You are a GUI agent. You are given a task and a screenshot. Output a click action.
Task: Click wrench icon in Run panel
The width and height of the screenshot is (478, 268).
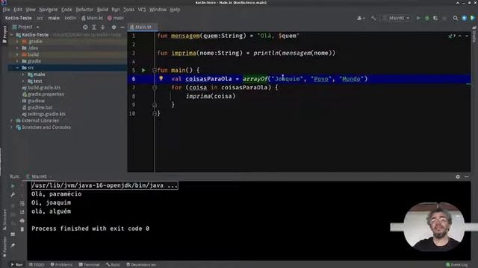13,194
